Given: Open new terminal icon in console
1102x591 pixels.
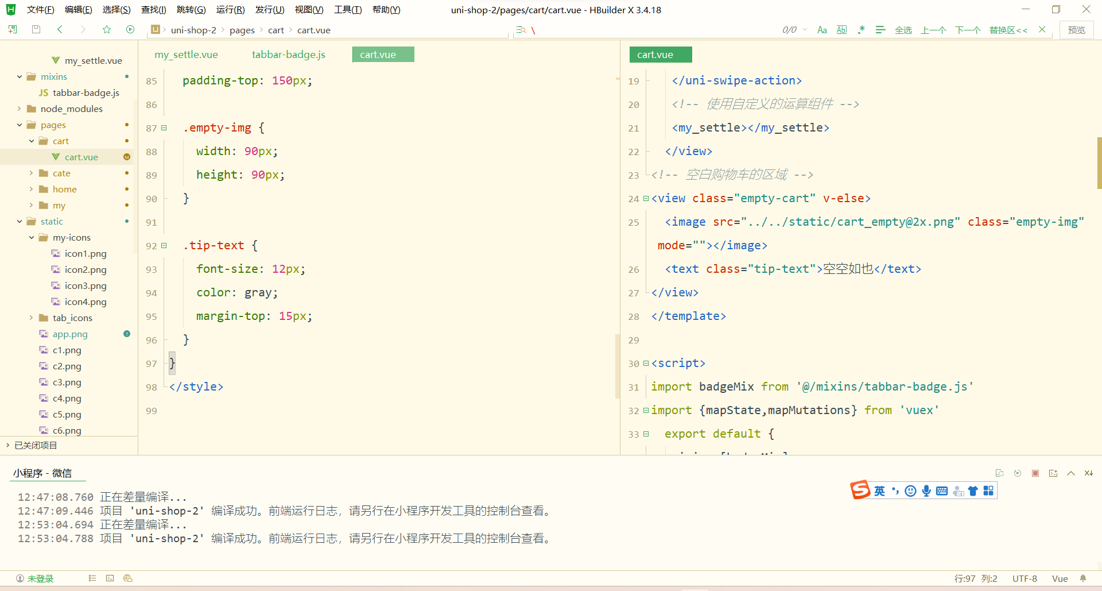Looking at the screenshot, I should [1053, 473].
